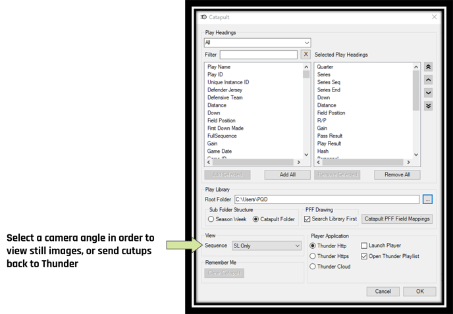The image size is (453, 314).
Task: Choose Thunder Http player application
Action: pyautogui.click(x=328, y=246)
